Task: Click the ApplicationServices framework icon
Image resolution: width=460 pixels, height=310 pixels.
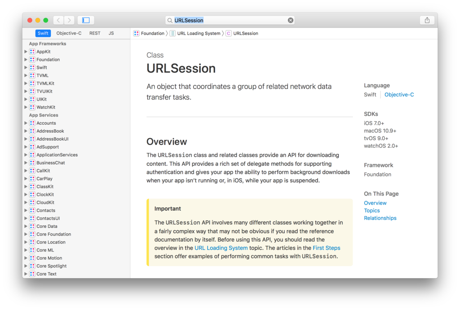Action: 32,155
